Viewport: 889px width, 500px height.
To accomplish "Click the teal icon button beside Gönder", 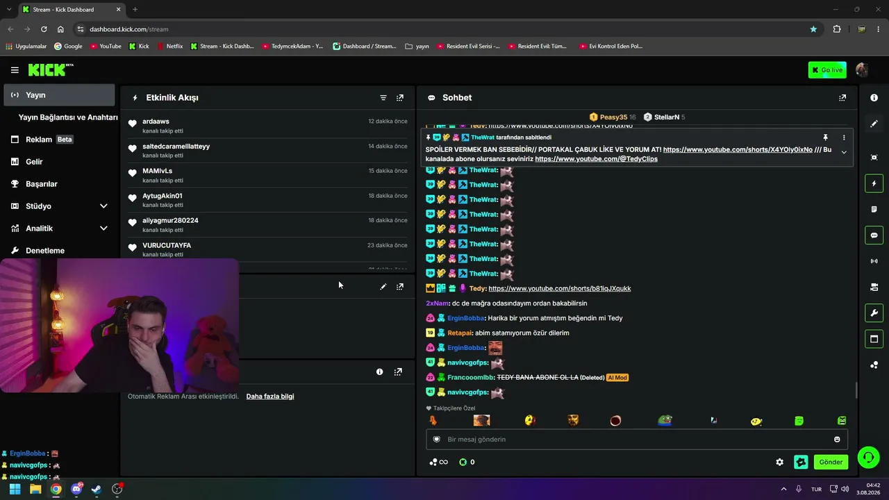I will [801, 462].
